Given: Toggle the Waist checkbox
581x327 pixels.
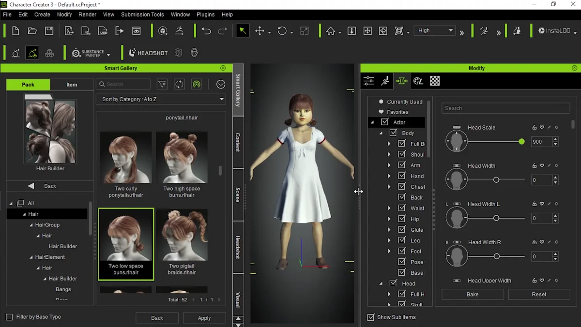Looking at the screenshot, I should (402, 208).
